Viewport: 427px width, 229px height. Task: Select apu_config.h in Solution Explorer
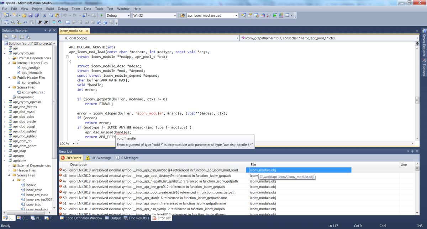(31, 68)
